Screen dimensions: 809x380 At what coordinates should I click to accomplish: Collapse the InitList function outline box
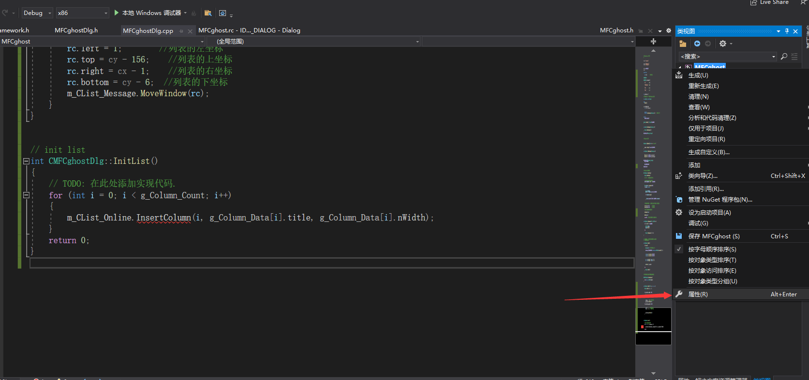pos(26,161)
